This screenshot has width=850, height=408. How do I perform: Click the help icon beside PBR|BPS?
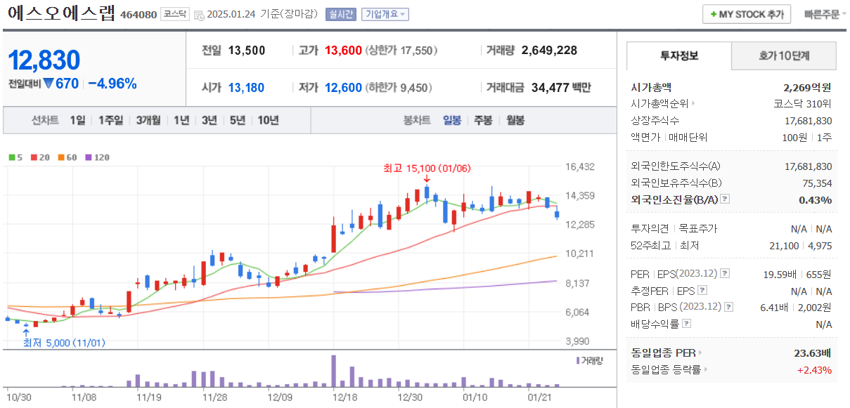pos(728,306)
